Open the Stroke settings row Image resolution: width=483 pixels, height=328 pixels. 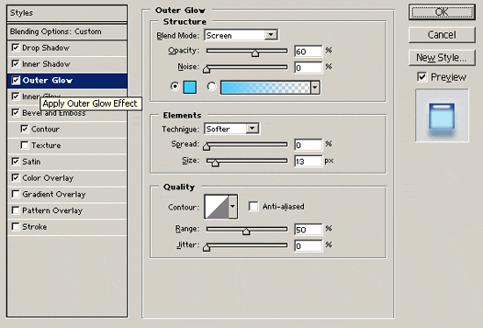67,227
